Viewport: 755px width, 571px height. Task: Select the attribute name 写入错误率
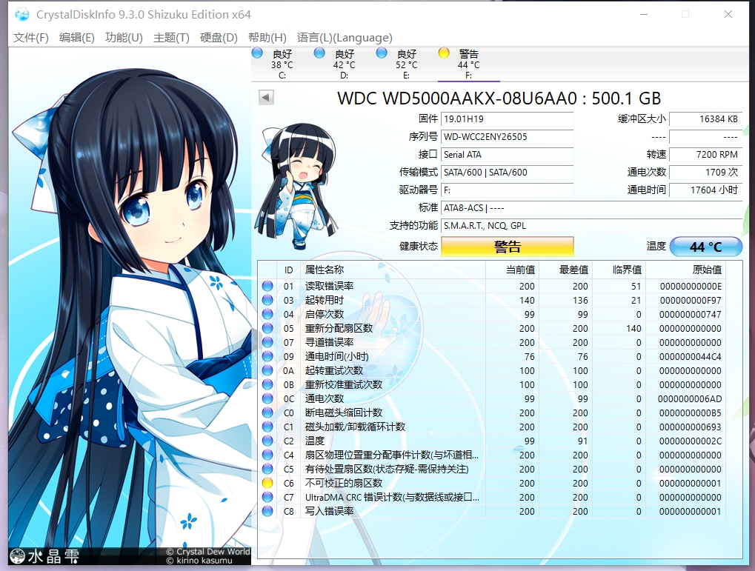(x=330, y=511)
